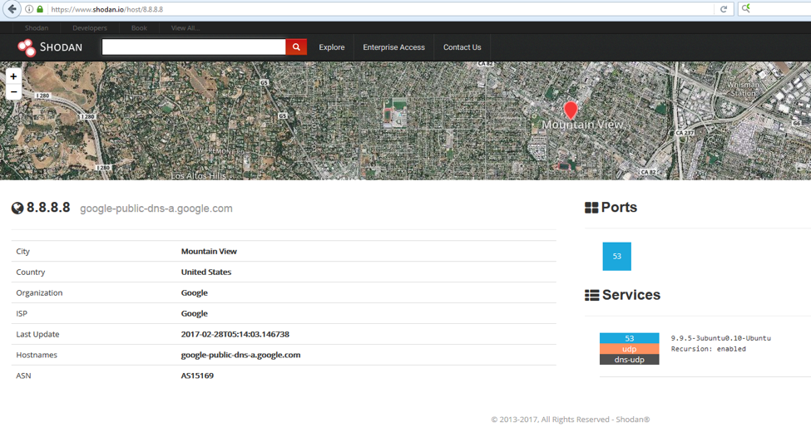
Task: Click the Services list icon
Action: tap(591, 296)
